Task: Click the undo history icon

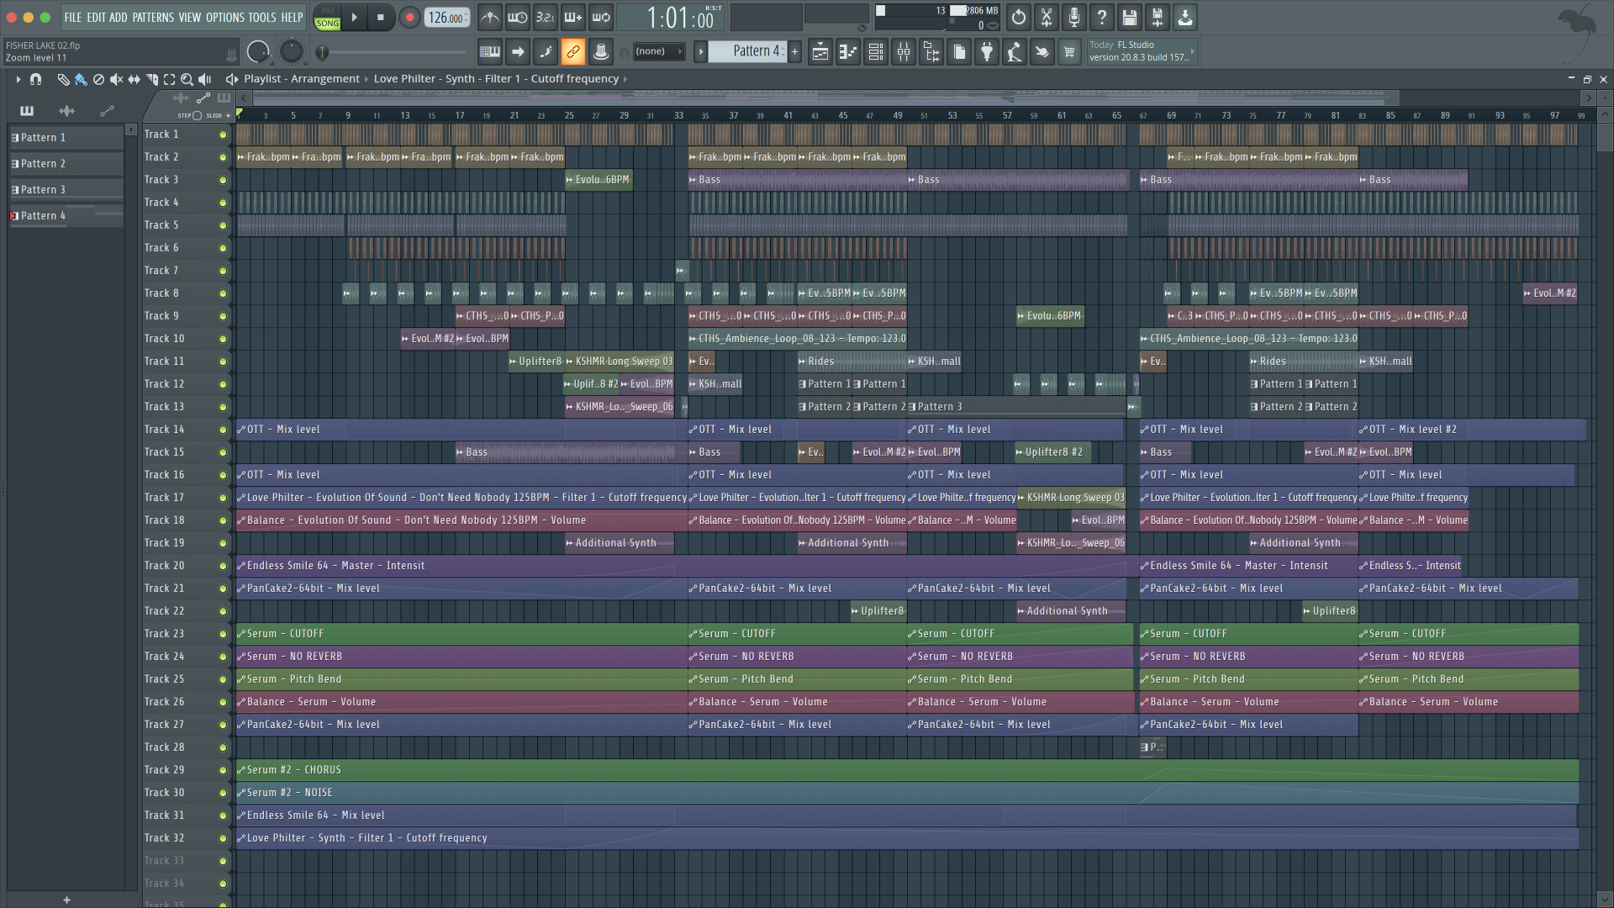Action: [x=1019, y=17]
